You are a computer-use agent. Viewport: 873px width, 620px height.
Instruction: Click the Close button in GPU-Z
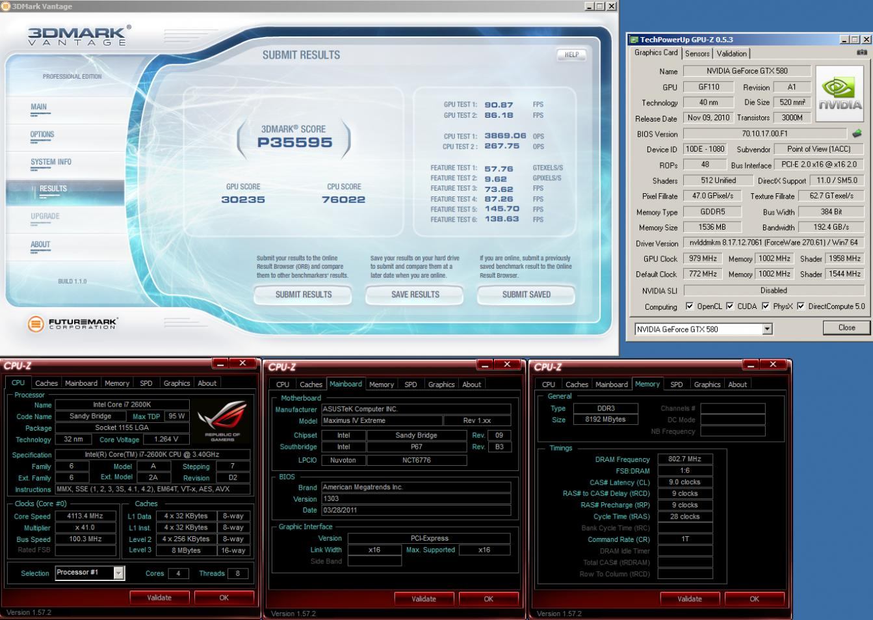point(846,328)
